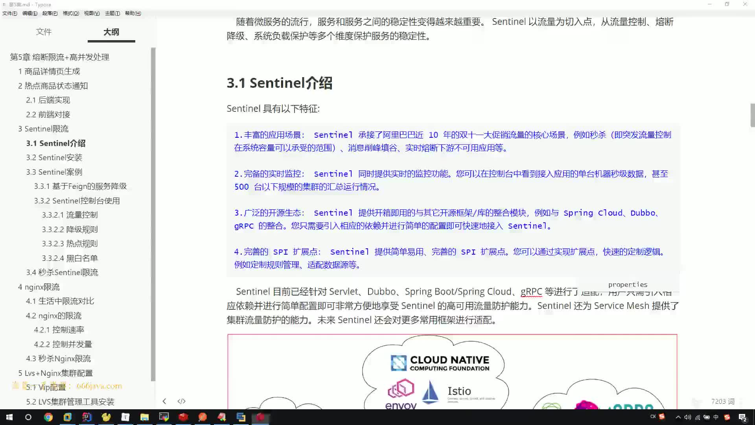Open outline item 4.1 生活中限流对比
Screen dimensions: 755x425
60,301
